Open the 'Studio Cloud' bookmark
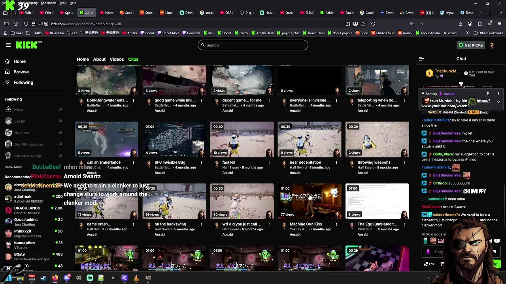The height and width of the screenshot is (284, 506). click(x=382, y=33)
